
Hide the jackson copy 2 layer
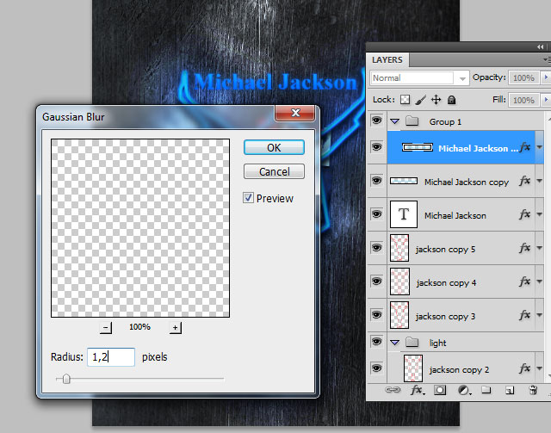[376, 368]
